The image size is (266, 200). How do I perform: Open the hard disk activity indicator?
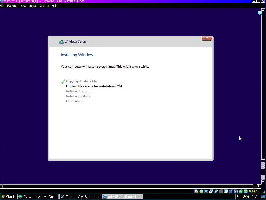point(196,191)
